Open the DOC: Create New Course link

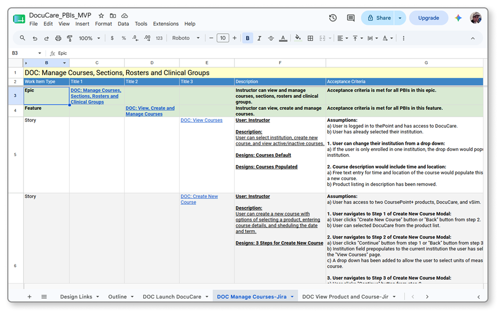click(199, 199)
